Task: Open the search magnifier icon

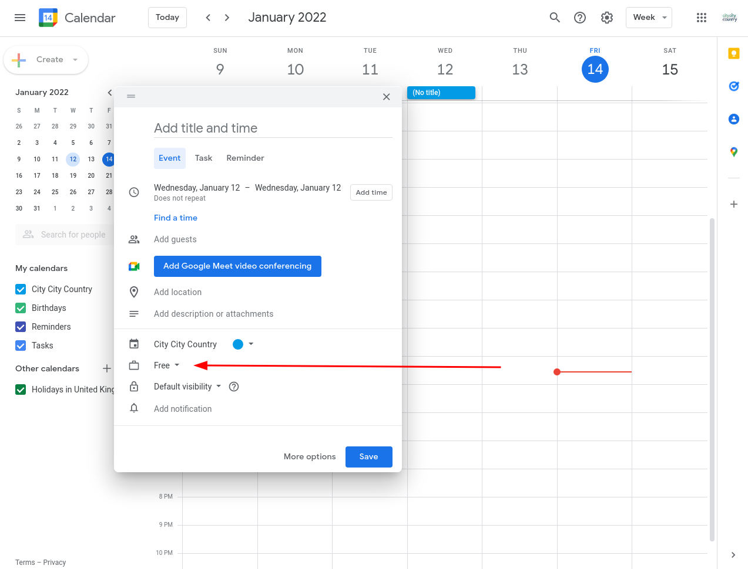Action: [555, 18]
